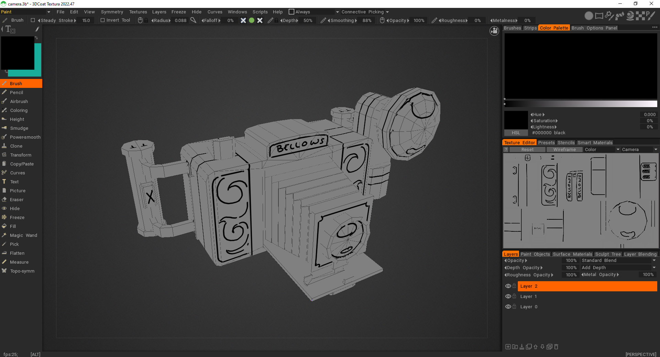Enable the Steady Stroke checkbox
660x357 pixels.
[33, 20]
